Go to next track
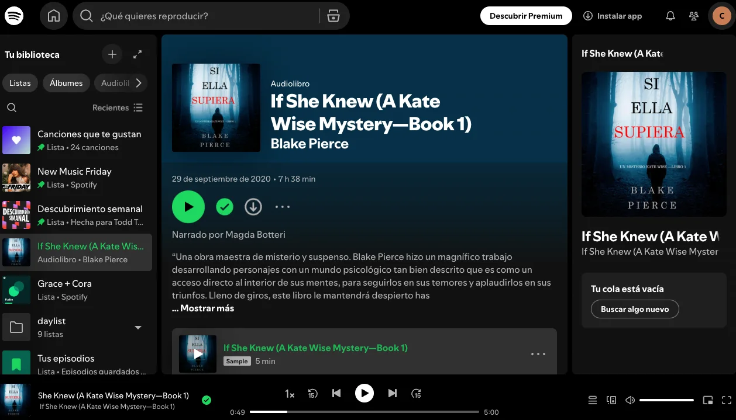The height and width of the screenshot is (420, 736). (x=393, y=394)
